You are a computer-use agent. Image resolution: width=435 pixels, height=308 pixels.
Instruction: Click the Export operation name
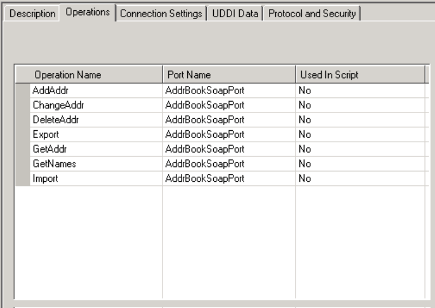coord(45,135)
